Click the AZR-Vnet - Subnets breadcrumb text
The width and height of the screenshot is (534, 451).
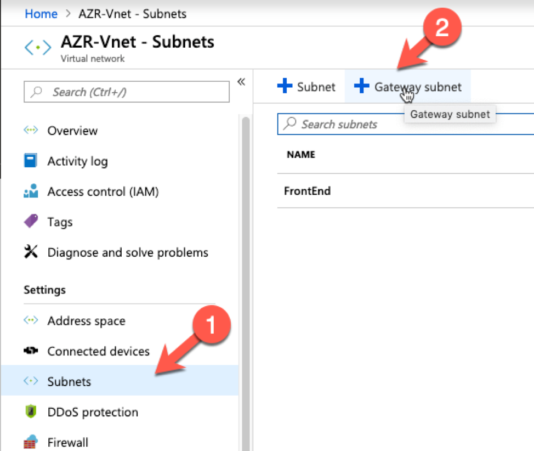tap(132, 14)
